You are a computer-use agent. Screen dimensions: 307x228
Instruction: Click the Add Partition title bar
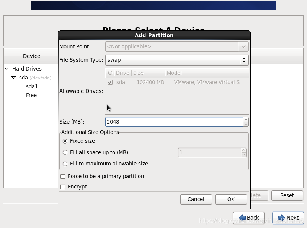[154, 35]
